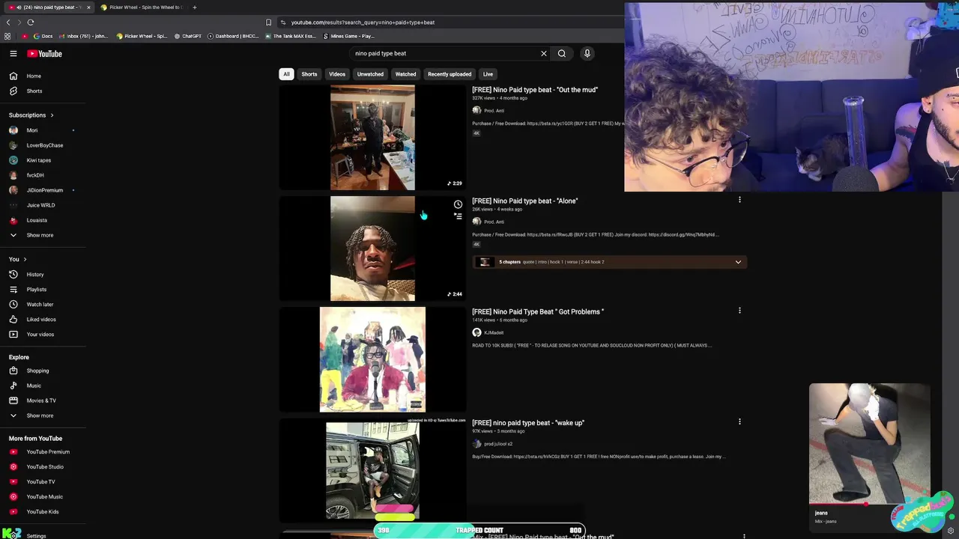Screen dimensions: 959x539
Task: Open Settings in sidebar
Action: (x=36, y=535)
